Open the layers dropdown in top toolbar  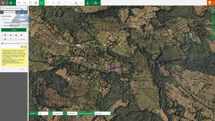click(12, 3)
